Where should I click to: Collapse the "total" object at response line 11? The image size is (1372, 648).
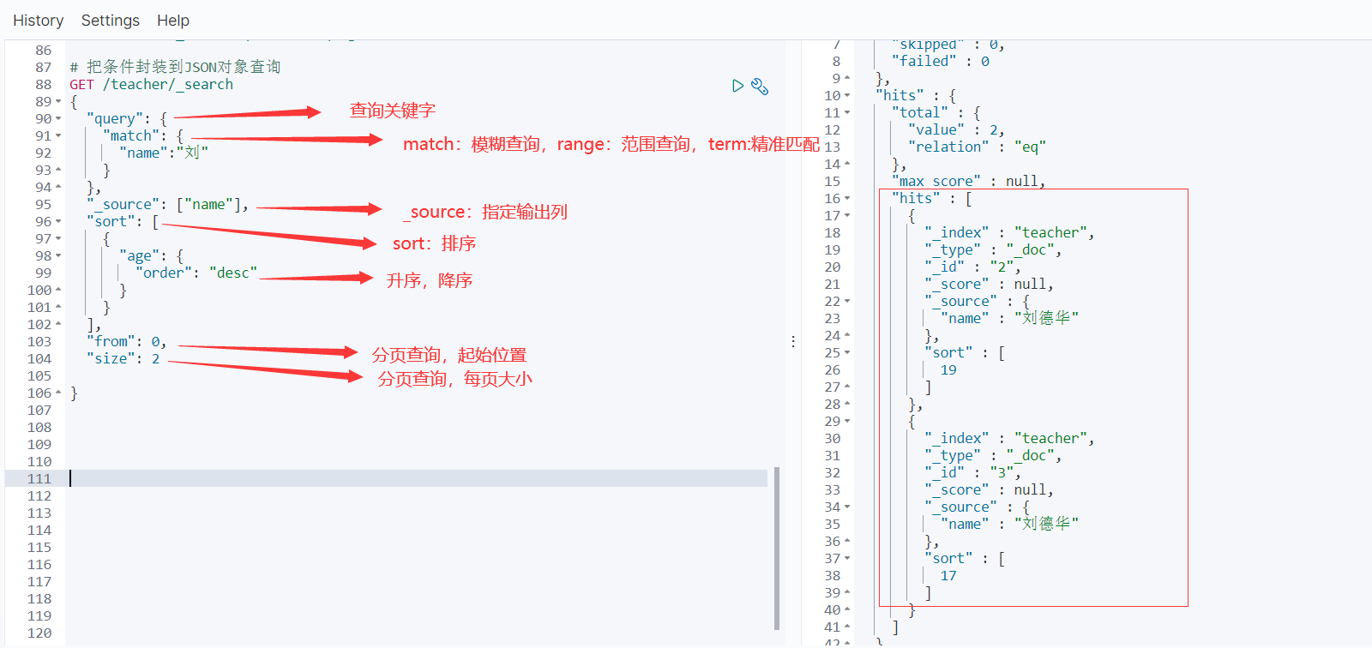(x=847, y=112)
